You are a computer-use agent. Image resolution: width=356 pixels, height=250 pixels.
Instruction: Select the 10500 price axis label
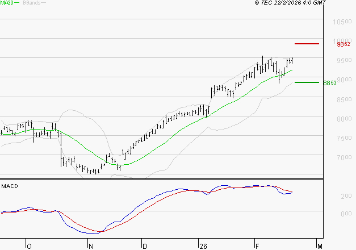click(342, 22)
